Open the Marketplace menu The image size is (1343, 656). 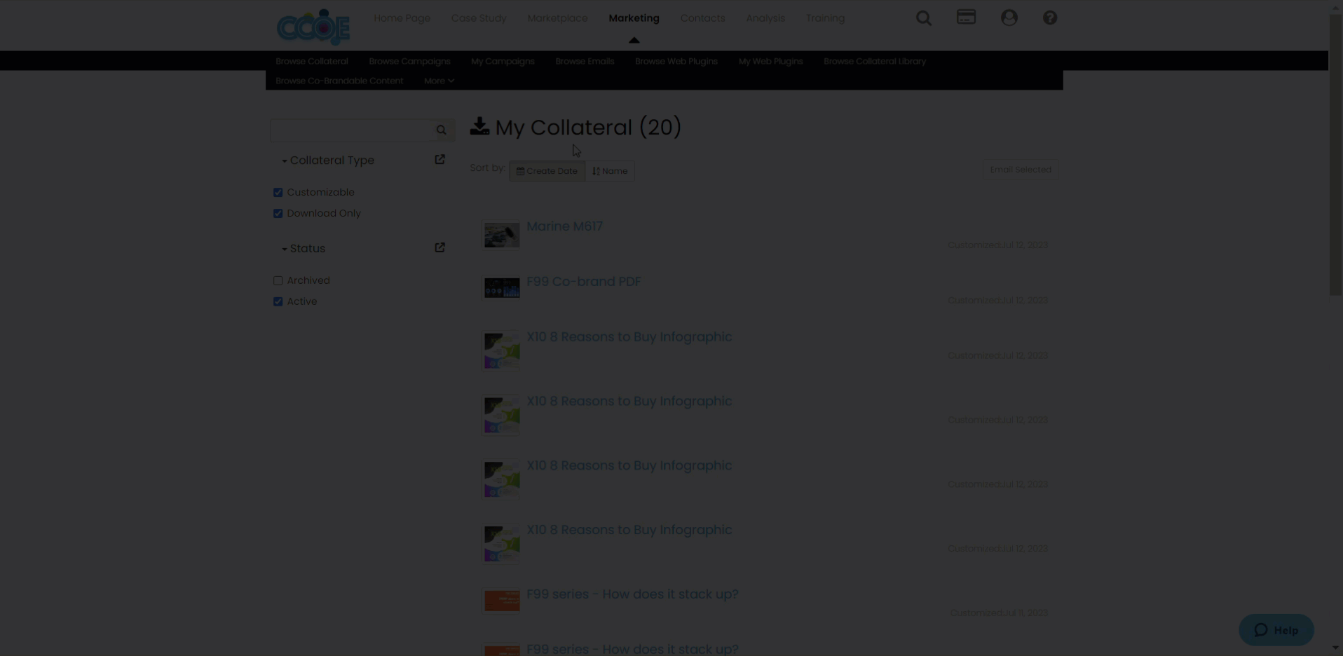coord(557,18)
